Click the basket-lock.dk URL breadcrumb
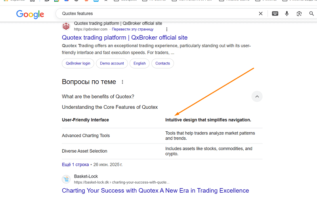The height and width of the screenshot is (197, 317). (122, 182)
